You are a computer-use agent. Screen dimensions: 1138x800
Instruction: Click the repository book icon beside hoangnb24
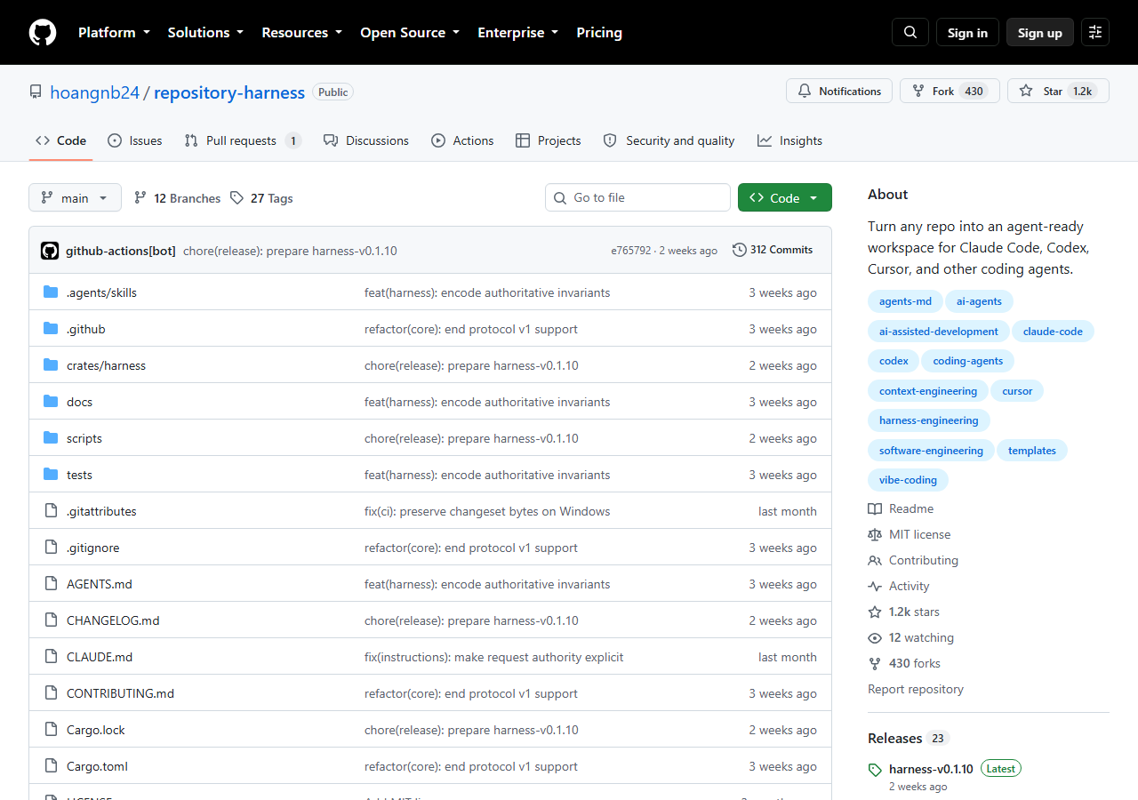pos(36,92)
